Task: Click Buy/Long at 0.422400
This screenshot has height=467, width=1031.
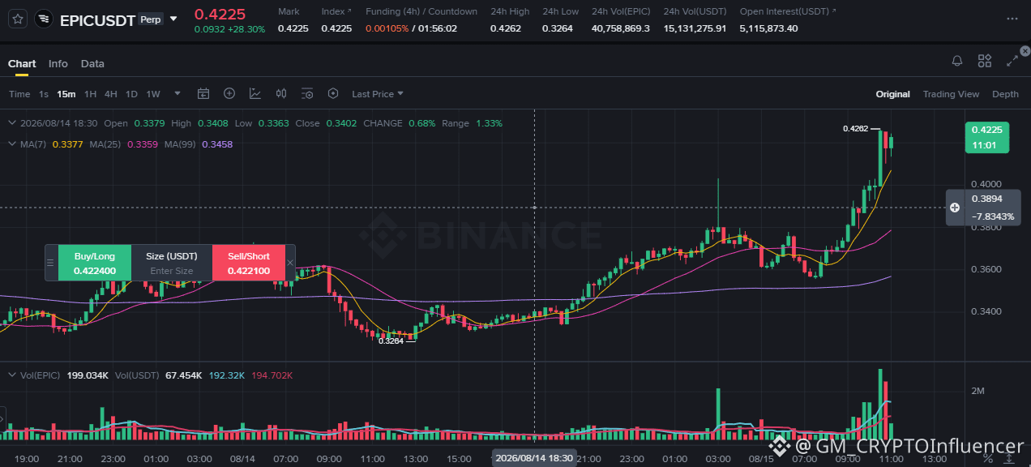Action: (x=95, y=263)
